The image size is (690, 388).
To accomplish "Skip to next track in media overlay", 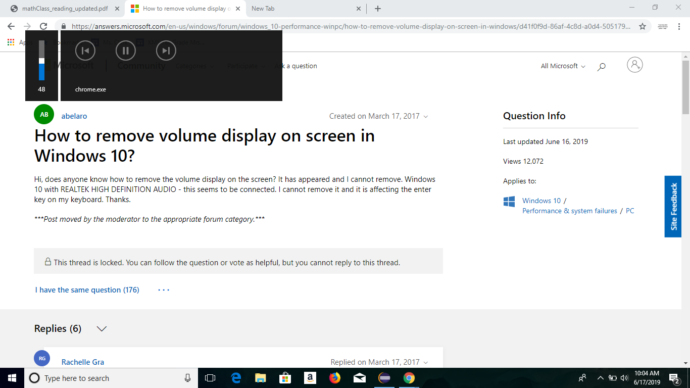I will tap(166, 51).
